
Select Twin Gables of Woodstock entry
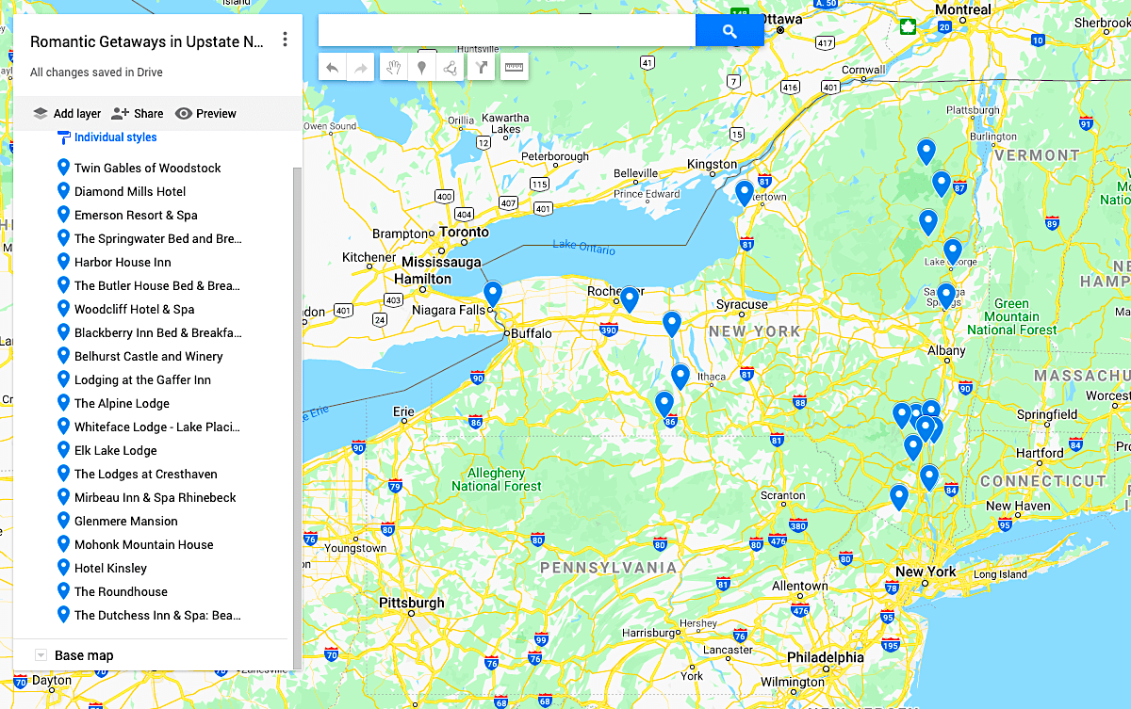(148, 168)
